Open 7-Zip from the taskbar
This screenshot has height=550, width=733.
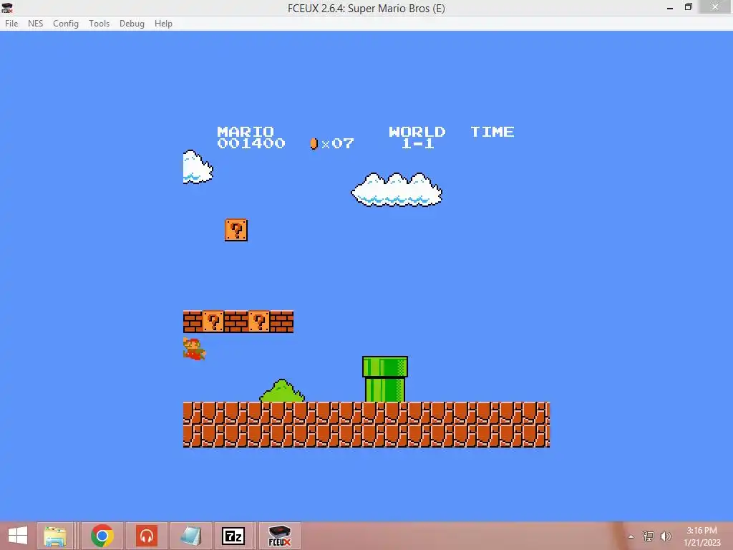pos(233,536)
